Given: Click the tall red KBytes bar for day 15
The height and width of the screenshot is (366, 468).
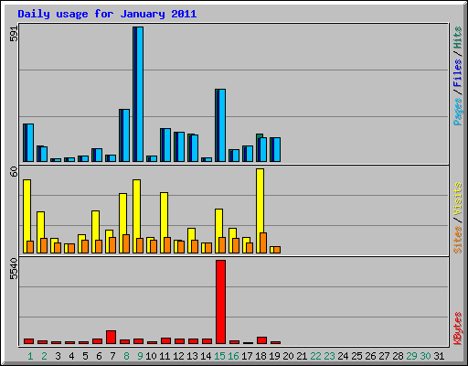Looking at the screenshot, I should 220,302.
